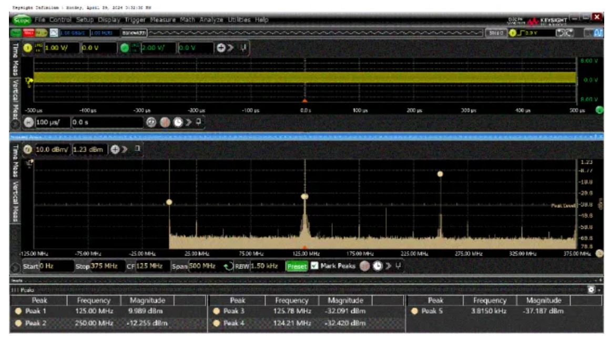This screenshot has width=610, height=339.
Task: Open the Help menu
Action: pos(261,19)
